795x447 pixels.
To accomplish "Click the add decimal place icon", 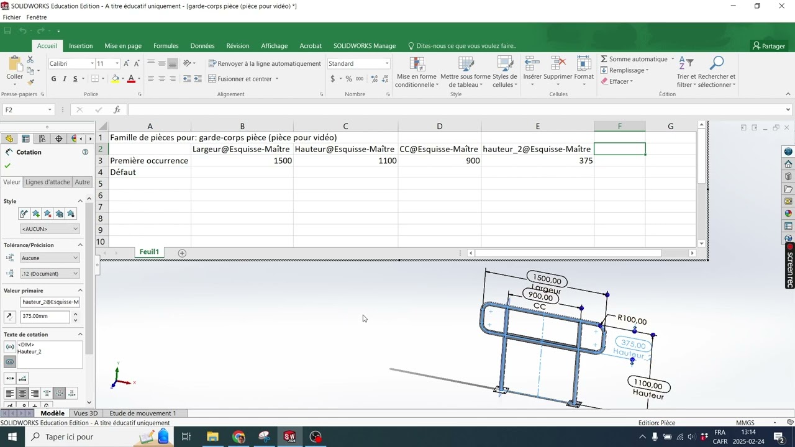I will (x=374, y=79).
